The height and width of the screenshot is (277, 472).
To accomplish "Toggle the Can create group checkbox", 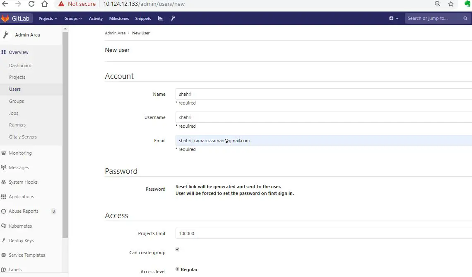I will 177,249.
